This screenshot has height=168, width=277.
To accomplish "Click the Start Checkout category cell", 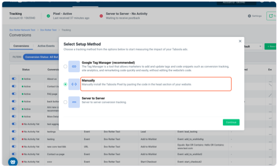I will [149, 162].
